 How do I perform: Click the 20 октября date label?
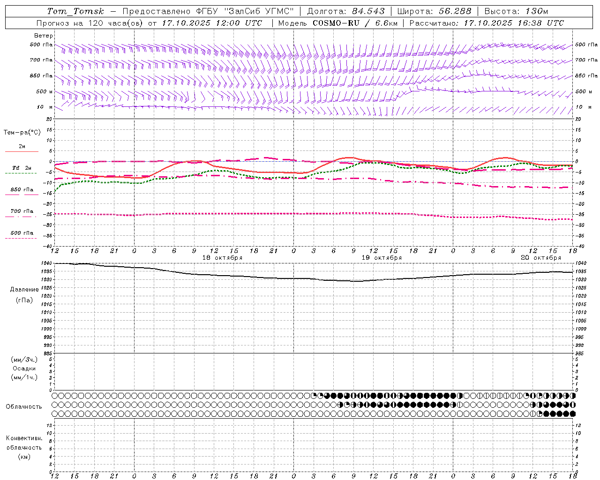click(541, 258)
